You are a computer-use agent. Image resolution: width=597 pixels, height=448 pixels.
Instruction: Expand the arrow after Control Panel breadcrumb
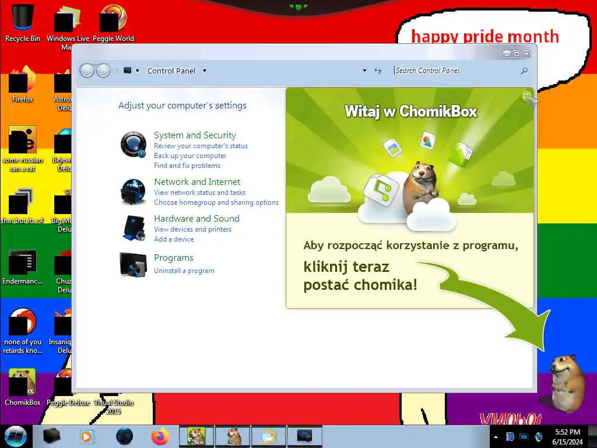tap(205, 71)
